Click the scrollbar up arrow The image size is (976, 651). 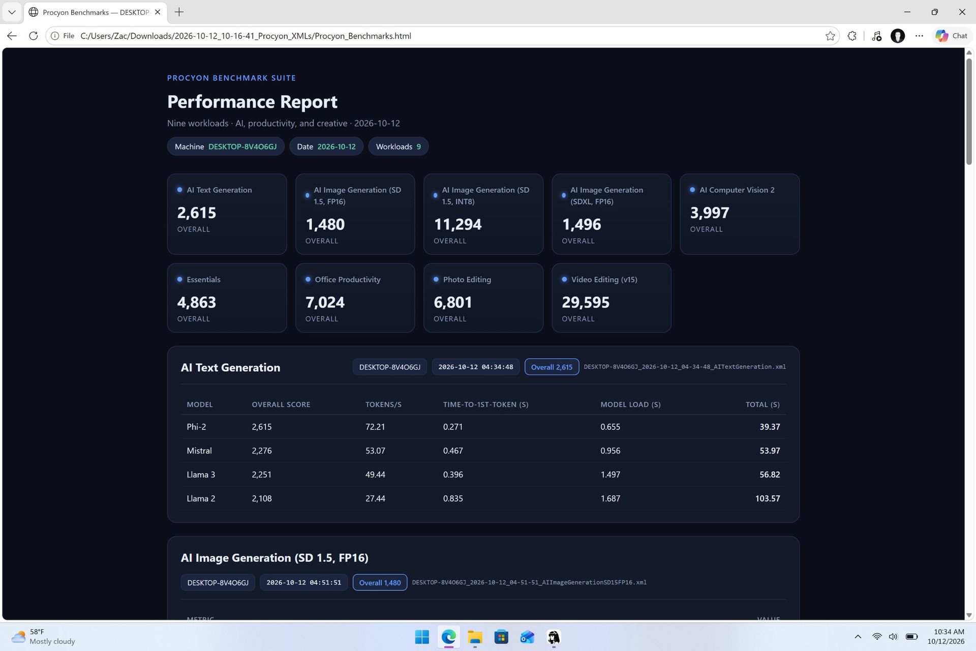click(x=969, y=52)
